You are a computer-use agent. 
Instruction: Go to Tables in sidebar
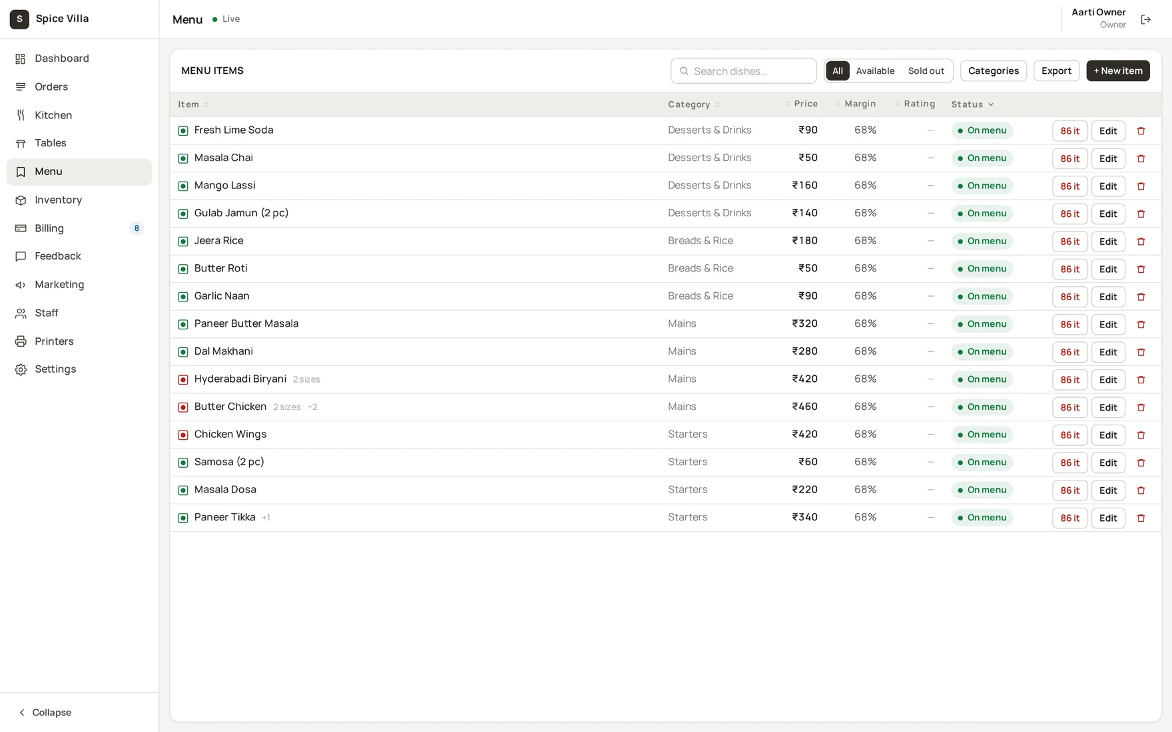[79, 143]
